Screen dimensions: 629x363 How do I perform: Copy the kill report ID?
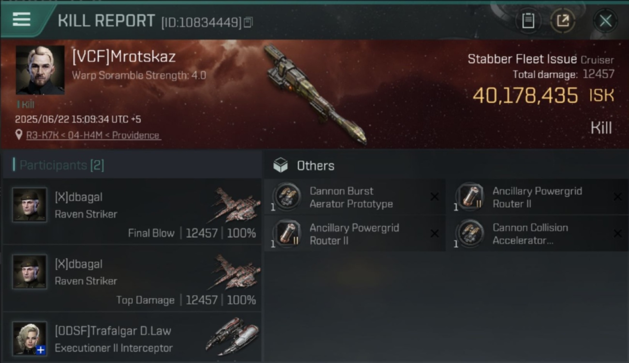pos(248,22)
